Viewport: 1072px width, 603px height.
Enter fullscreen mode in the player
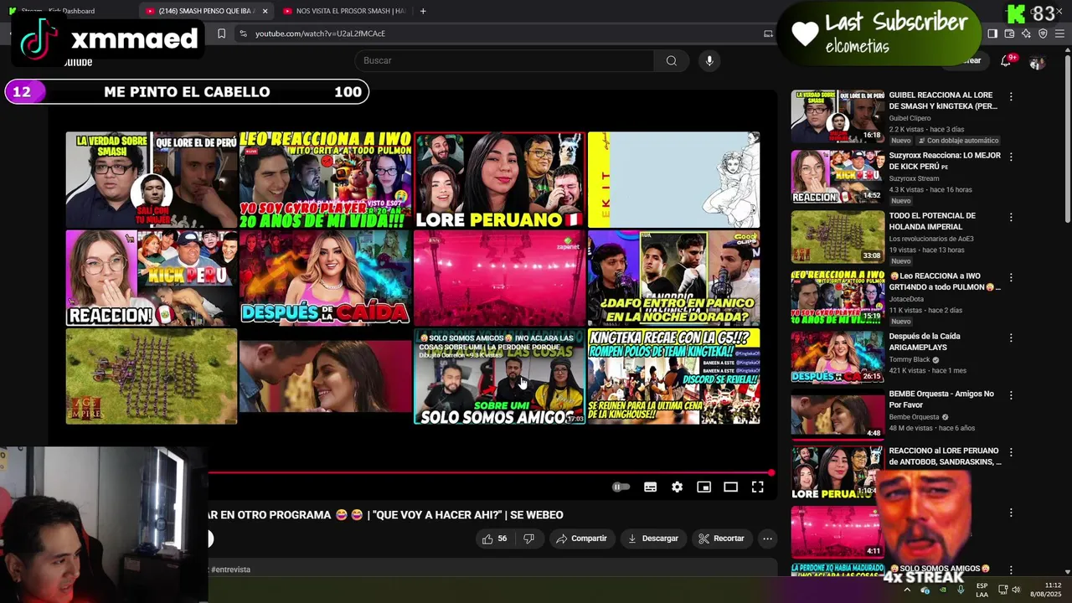tap(757, 487)
